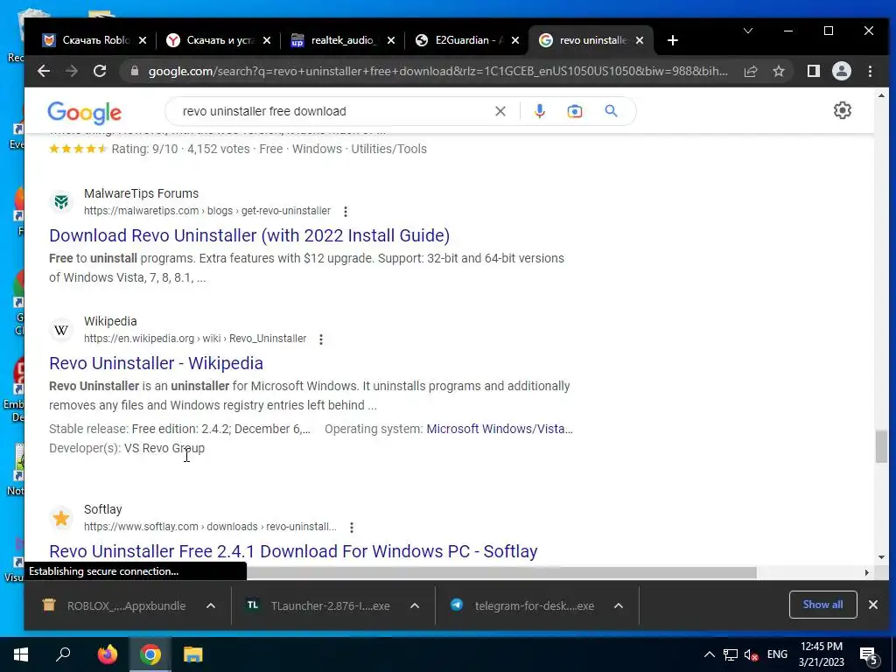Open Windows taskbar search
Screen dimensions: 896x672
tap(63, 654)
